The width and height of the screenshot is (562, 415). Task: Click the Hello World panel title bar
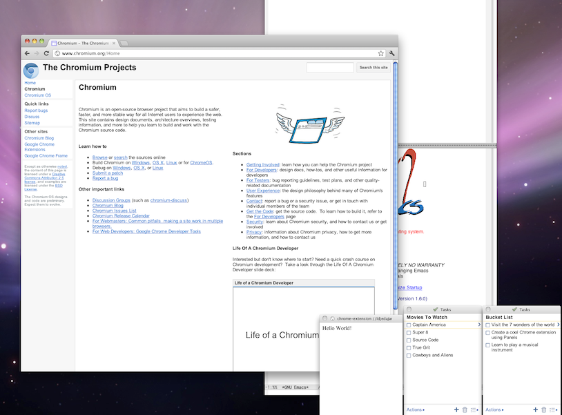click(x=359, y=318)
